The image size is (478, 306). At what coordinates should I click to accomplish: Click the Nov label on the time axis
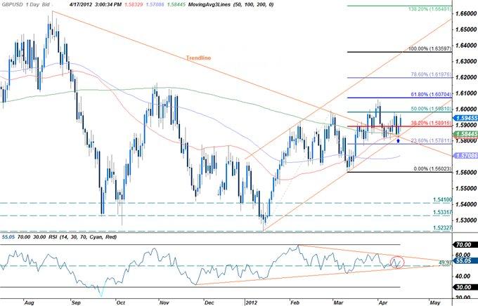[x=164, y=302]
